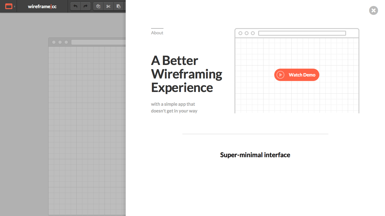
Task: Click the wireframe.cc browser logo icon
Action: point(8,6)
